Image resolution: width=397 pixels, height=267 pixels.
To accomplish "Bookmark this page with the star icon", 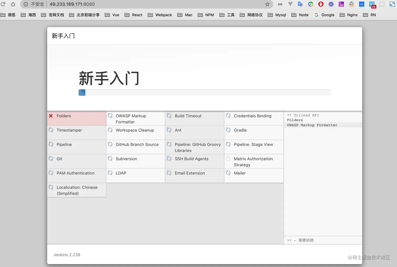I will pos(267,4).
